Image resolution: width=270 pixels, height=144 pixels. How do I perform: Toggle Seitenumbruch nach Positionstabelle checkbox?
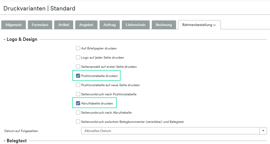(78, 94)
